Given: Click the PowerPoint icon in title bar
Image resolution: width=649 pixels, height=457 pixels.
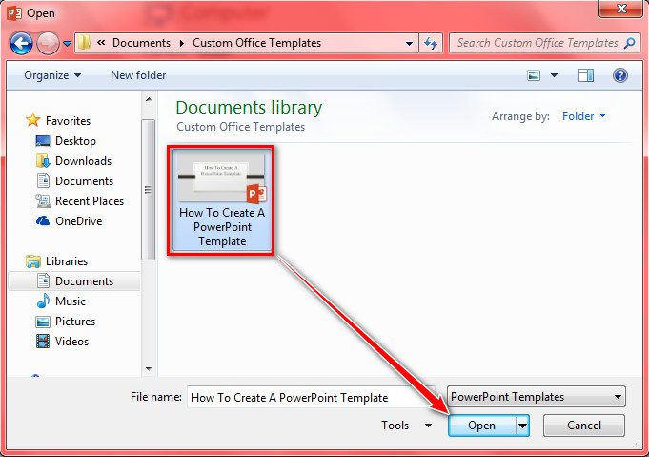Looking at the screenshot, I should pyautogui.click(x=14, y=13).
